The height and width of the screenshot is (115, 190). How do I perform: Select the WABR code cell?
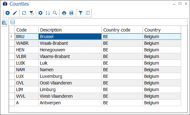[x=27, y=43]
